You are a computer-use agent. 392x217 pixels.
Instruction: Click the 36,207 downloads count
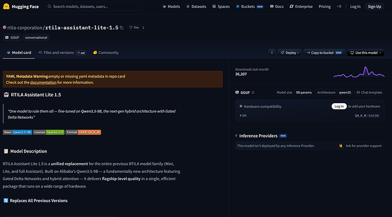[x=241, y=74]
